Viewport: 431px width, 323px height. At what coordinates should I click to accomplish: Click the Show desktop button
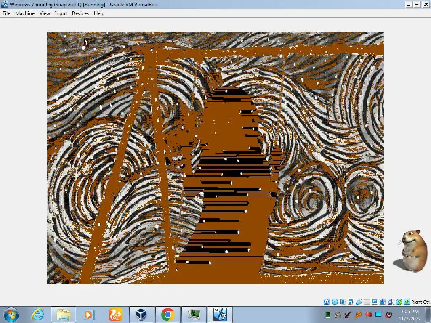pos(428,315)
